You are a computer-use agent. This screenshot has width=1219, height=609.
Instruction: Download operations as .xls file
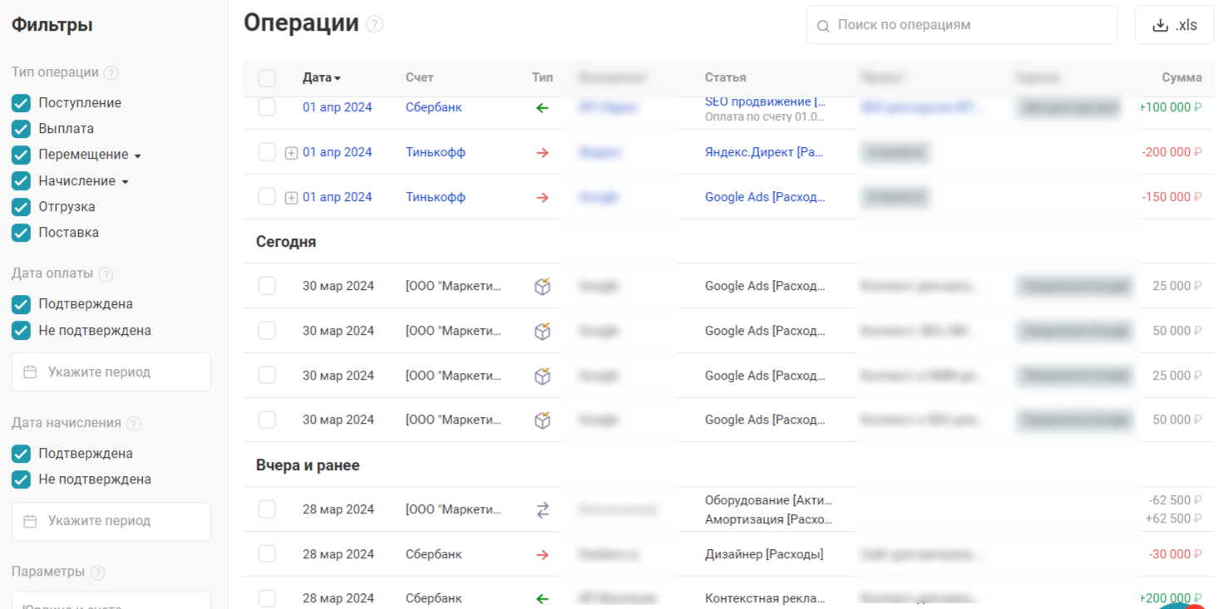1174,25
